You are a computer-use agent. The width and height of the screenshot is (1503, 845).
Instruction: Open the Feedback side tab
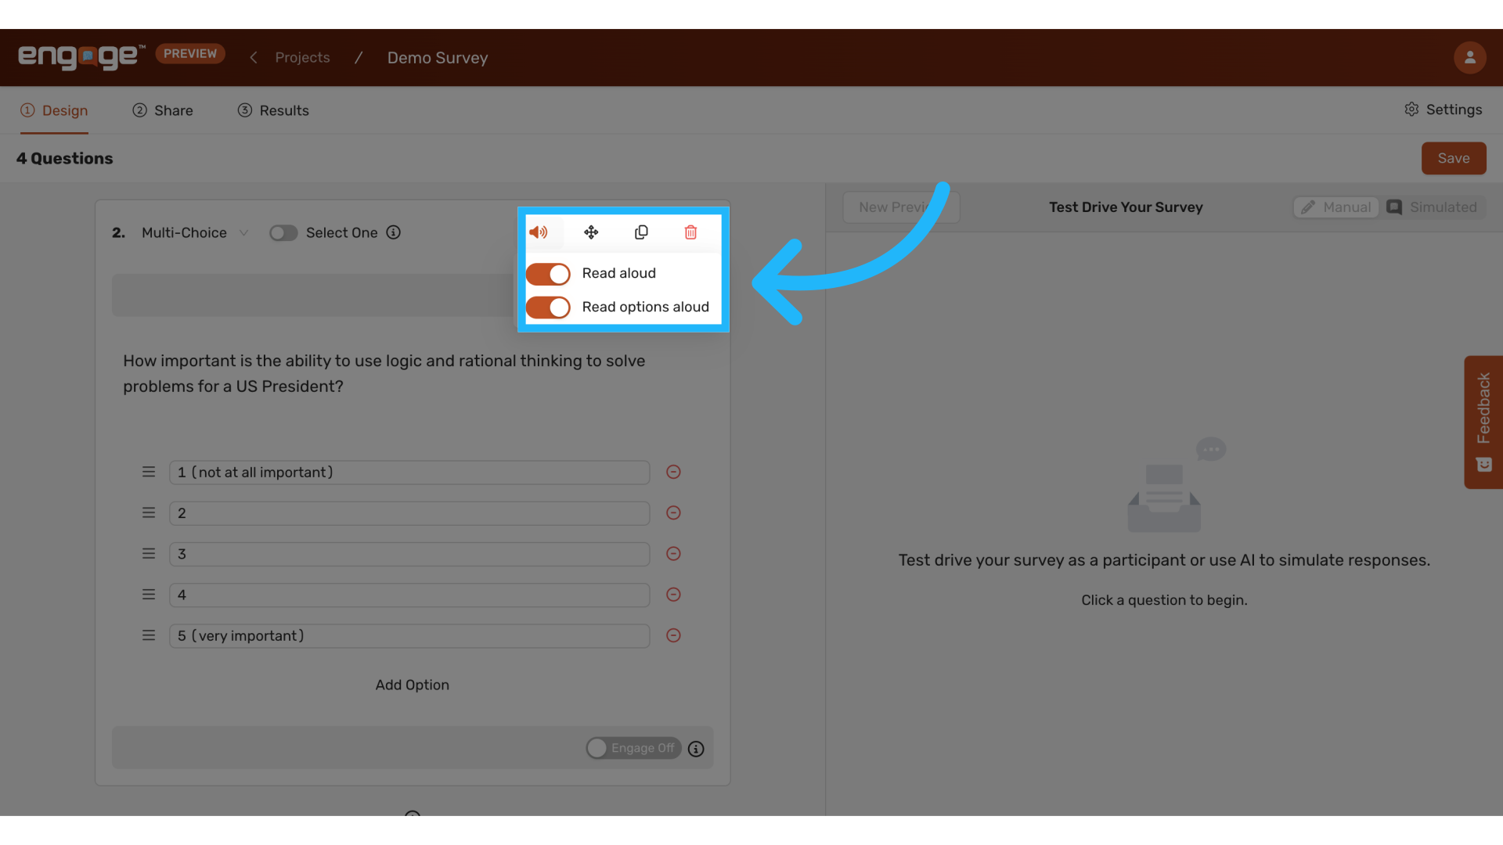pyautogui.click(x=1483, y=422)
